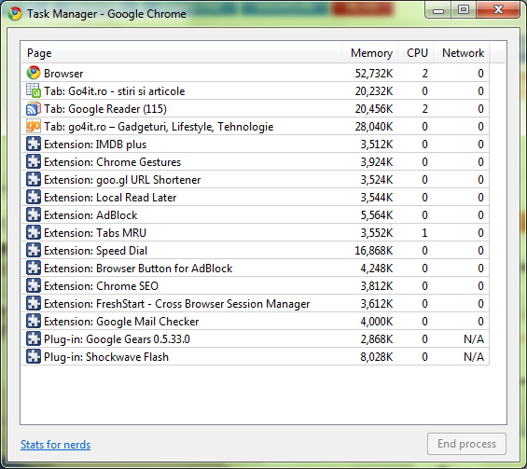Close the Task Manager window
This screenshot has width=527, height=469.
click(498, 10)
